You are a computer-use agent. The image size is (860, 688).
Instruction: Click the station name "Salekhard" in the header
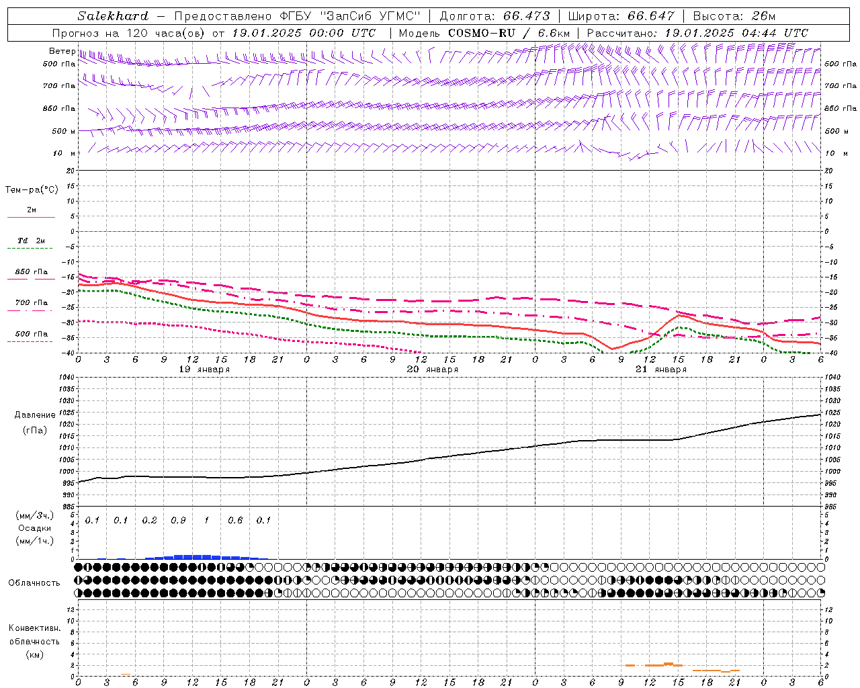coord(113,16)
